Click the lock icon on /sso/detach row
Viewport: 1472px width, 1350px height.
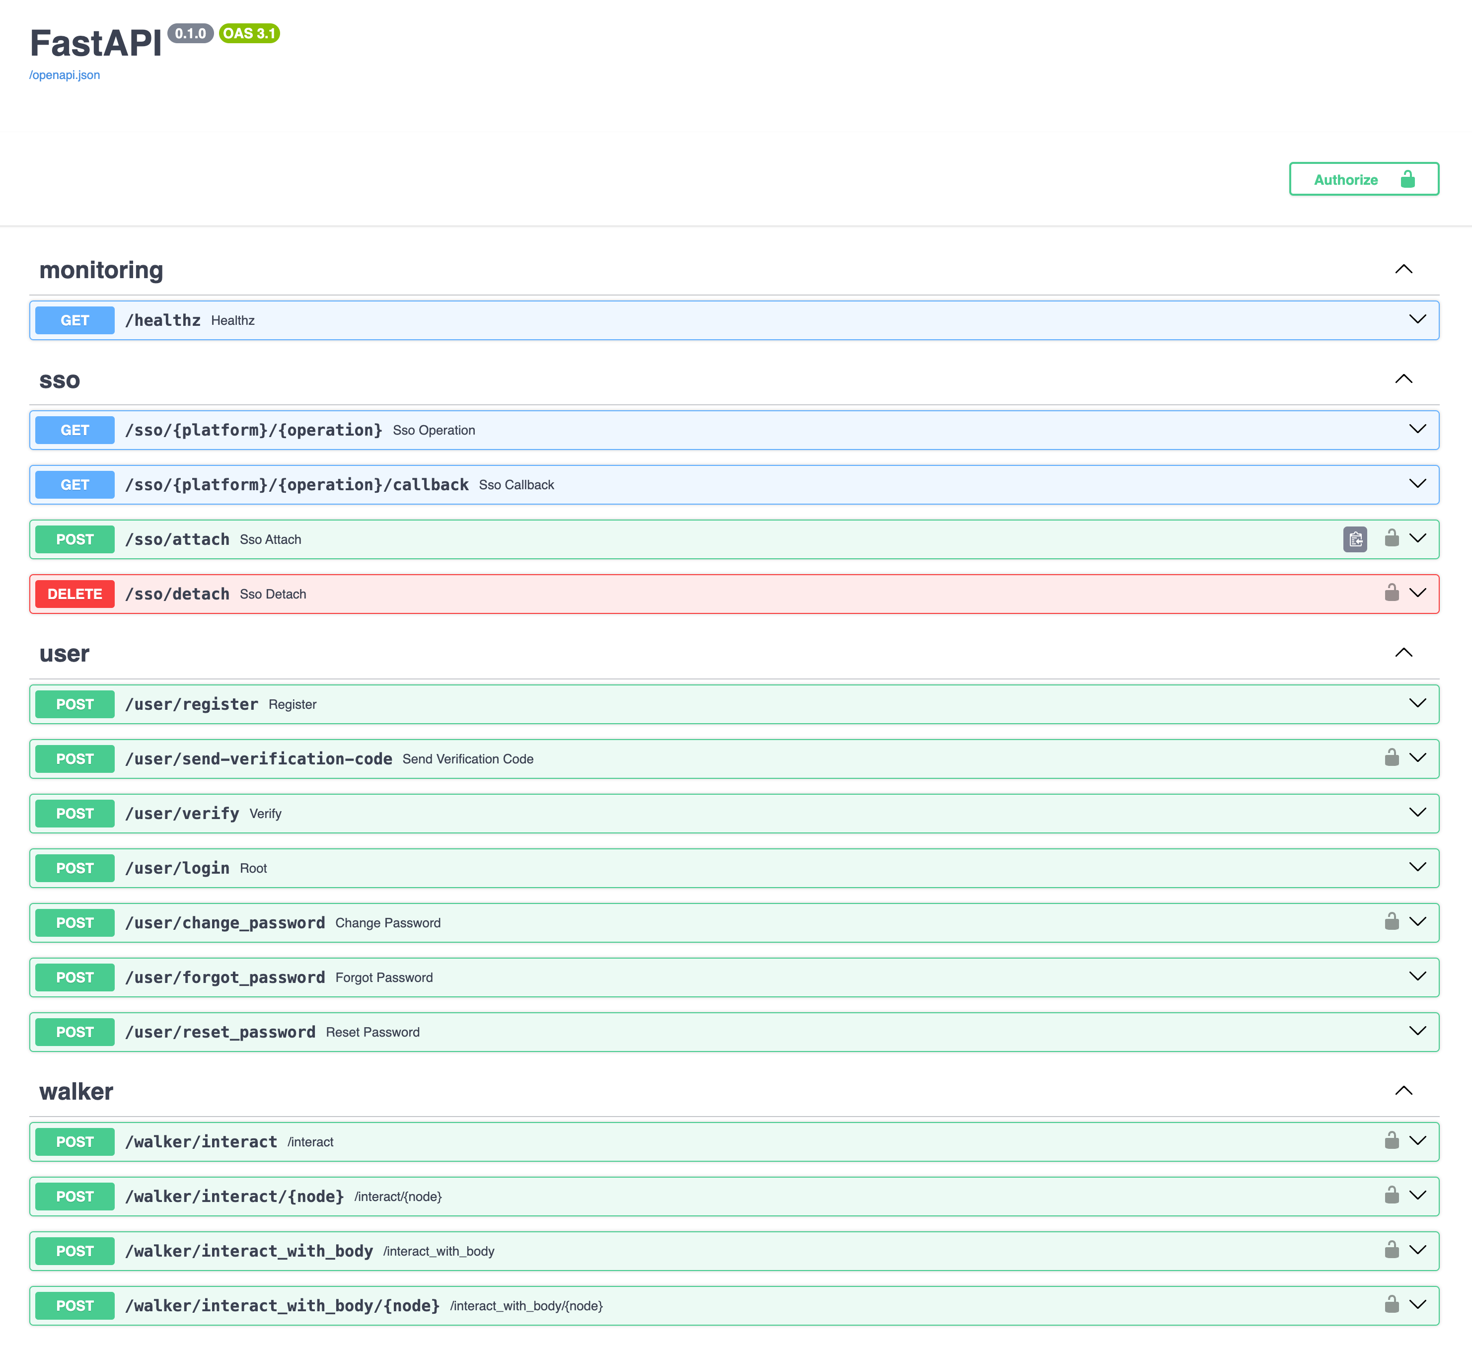click(x=1392, y=593)
